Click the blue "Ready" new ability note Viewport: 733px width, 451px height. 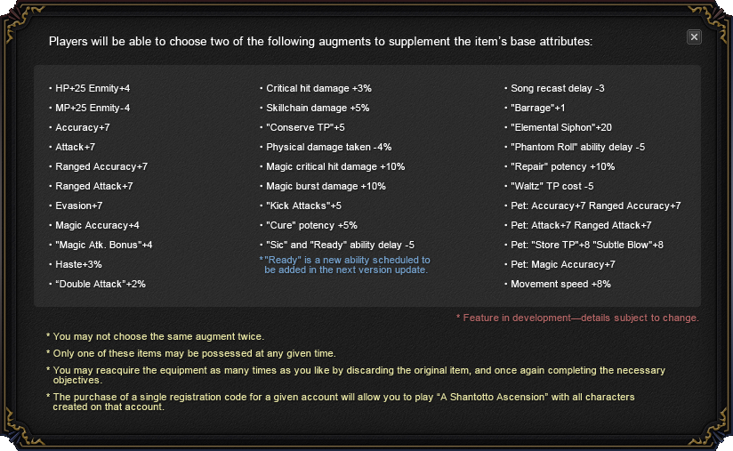click(346, 264)
